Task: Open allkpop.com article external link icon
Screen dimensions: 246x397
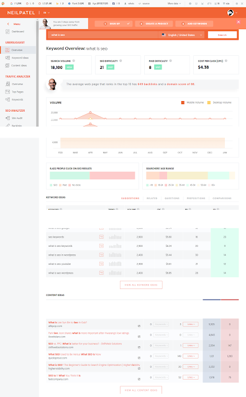Action: pos(139,326)
